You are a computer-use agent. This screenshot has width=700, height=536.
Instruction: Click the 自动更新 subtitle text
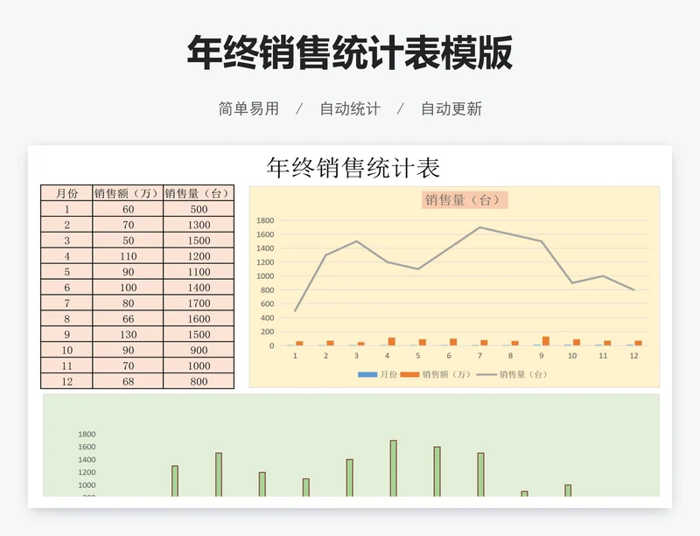(x=451, y=109)
